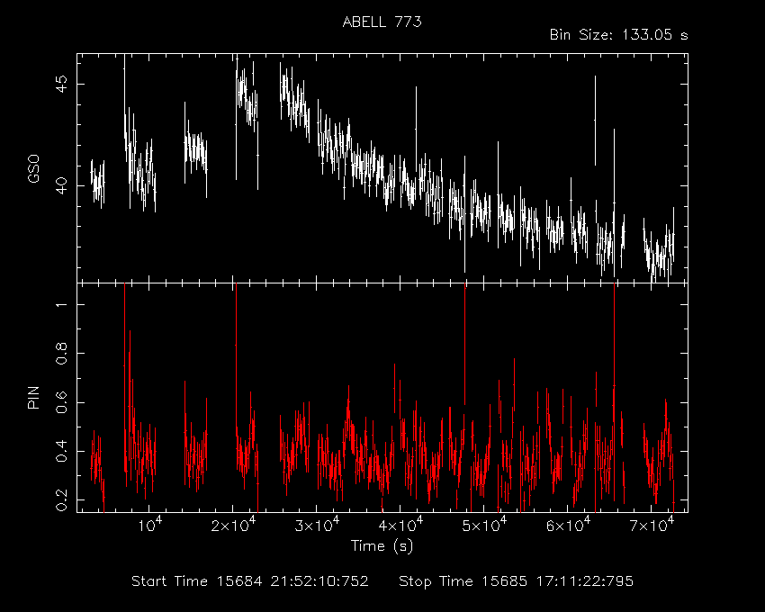The width and height of the screenshot is (765, 612).
Task: Click PIN y-axis value 1
Action: [62, 304]
